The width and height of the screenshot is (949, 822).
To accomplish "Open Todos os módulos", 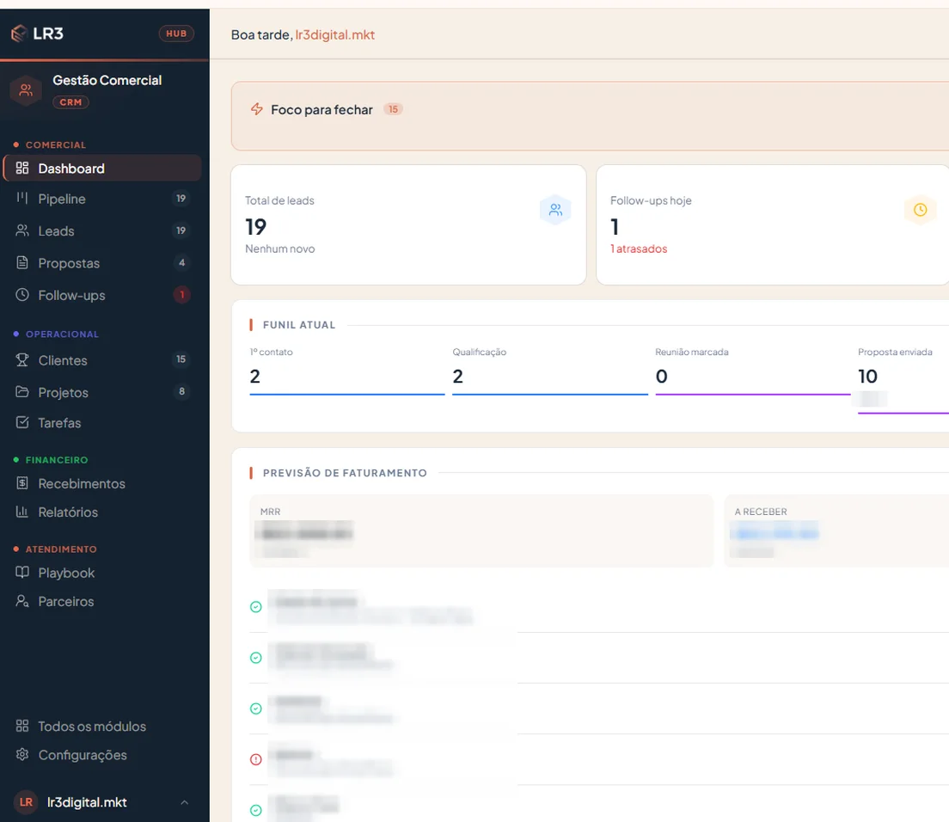I will (x=102, y=726).
